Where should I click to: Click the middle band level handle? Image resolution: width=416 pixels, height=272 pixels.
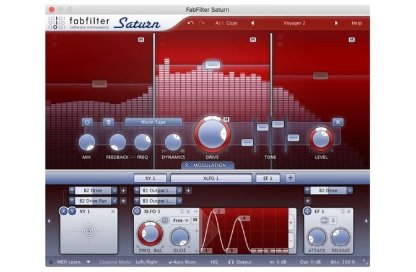point(212,65)
